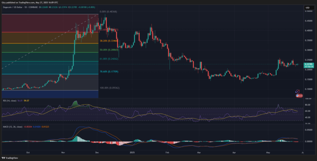Click the 0.30000 price scale value
Image resolution: width=317 pixels, height=161 pixels.
click(308, 50)
